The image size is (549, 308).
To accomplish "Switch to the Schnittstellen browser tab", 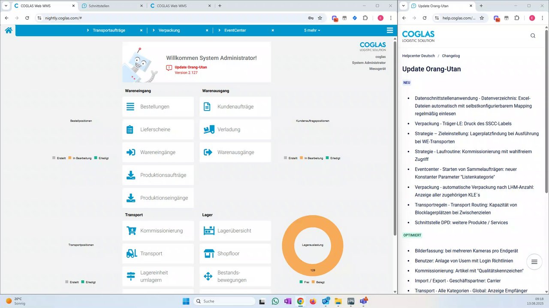I will [x=113, y=6].
